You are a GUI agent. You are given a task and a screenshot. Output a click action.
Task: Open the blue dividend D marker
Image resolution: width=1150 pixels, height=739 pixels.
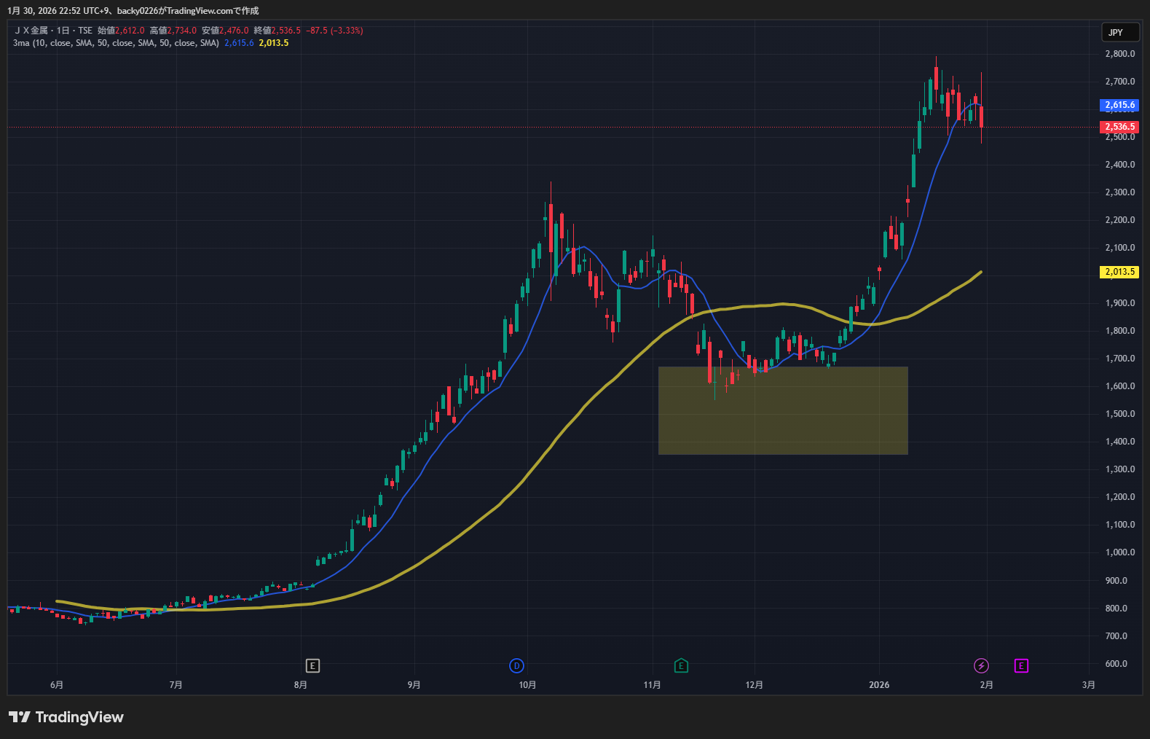[x=516, y=665]
